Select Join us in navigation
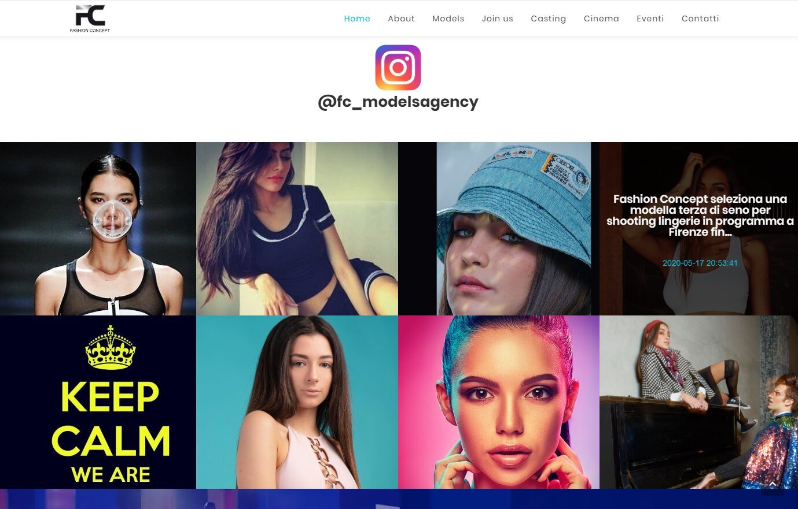The width and height of the screenshot is (798, 509). coord(498,18)
